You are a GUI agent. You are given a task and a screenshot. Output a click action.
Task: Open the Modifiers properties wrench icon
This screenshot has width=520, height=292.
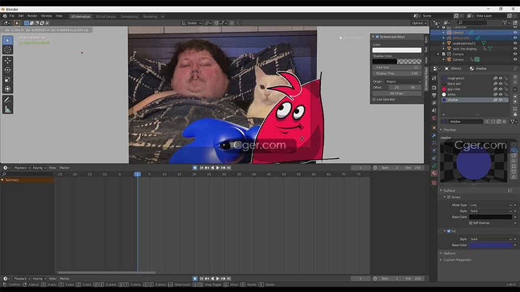pyautogui.click(x=434, y=136)
